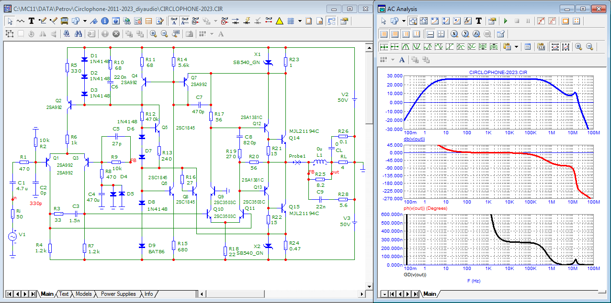Open dropdown arrow beside the copy-objects icon in schematic
Image resolution: width=611 pixels, height=303 pixels.
[85, 21]
